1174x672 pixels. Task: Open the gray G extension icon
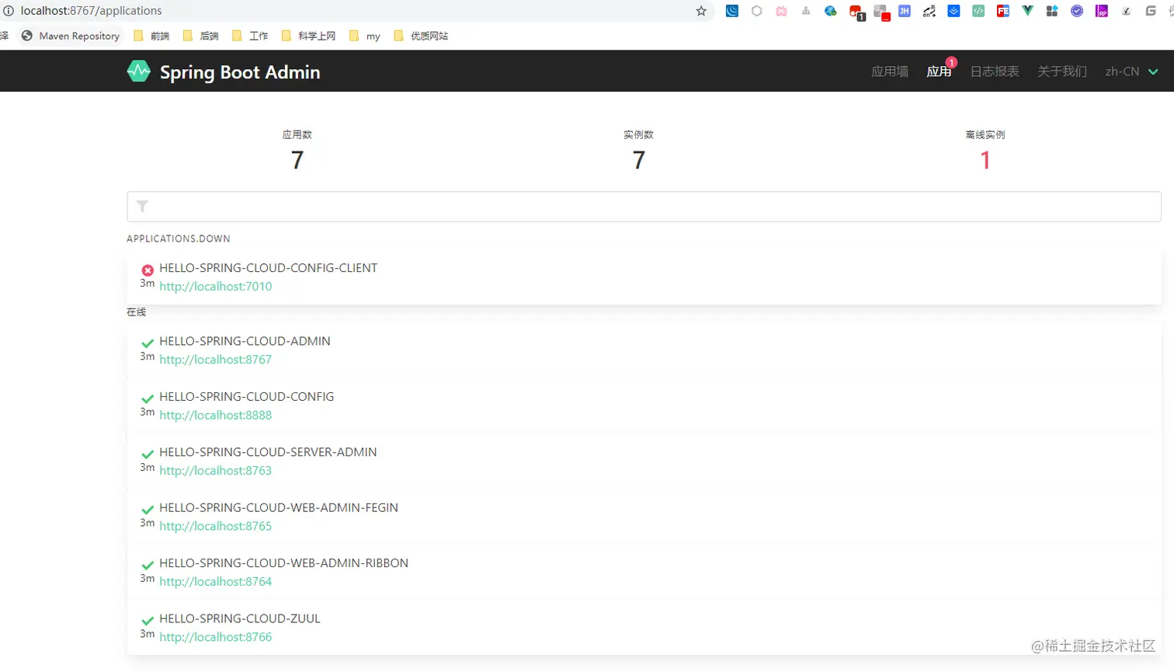click(x=1151, y=11)
